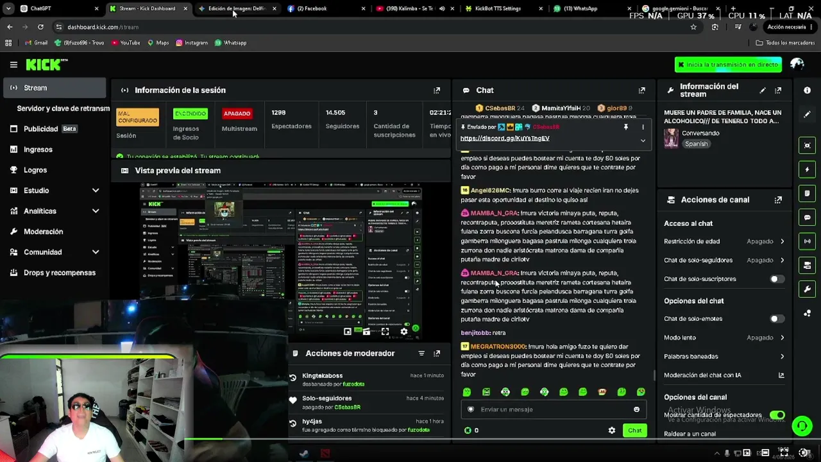Pop out the Información de la sesión panel

coord(437,90)
